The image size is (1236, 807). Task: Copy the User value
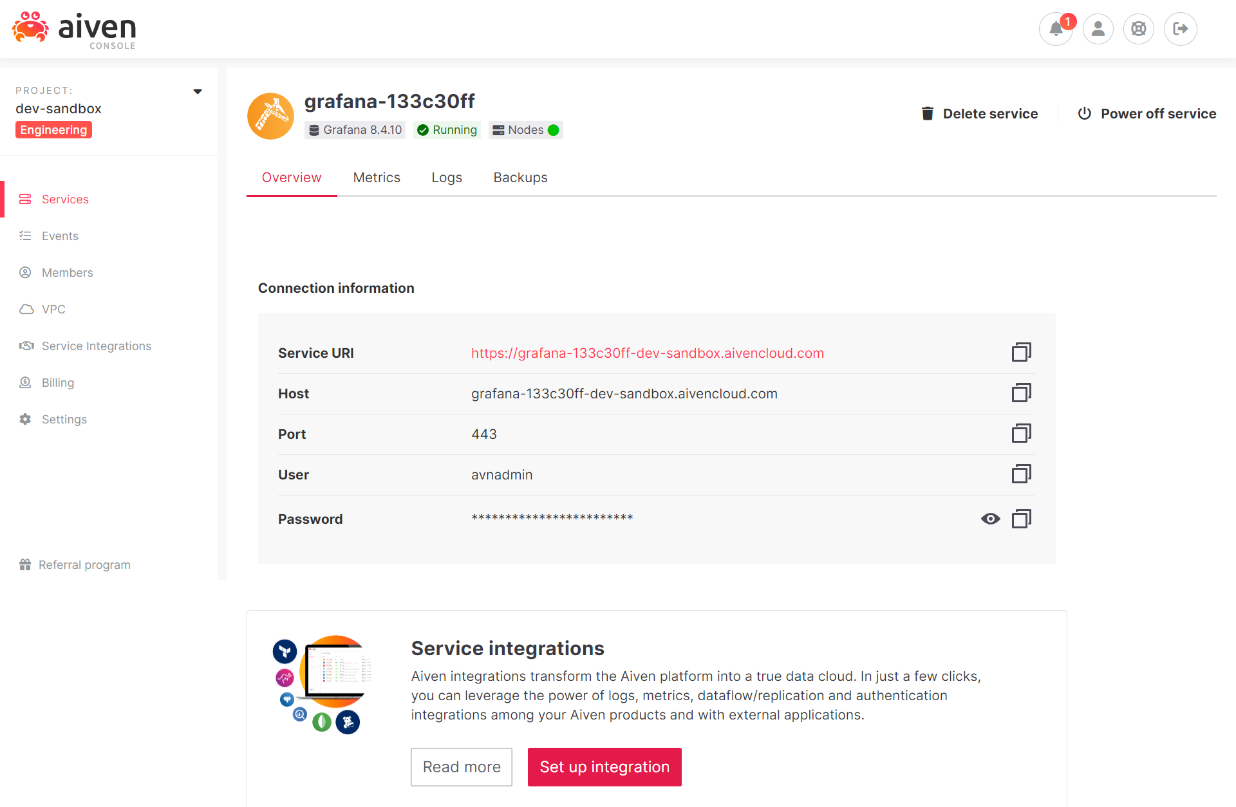1021,474
